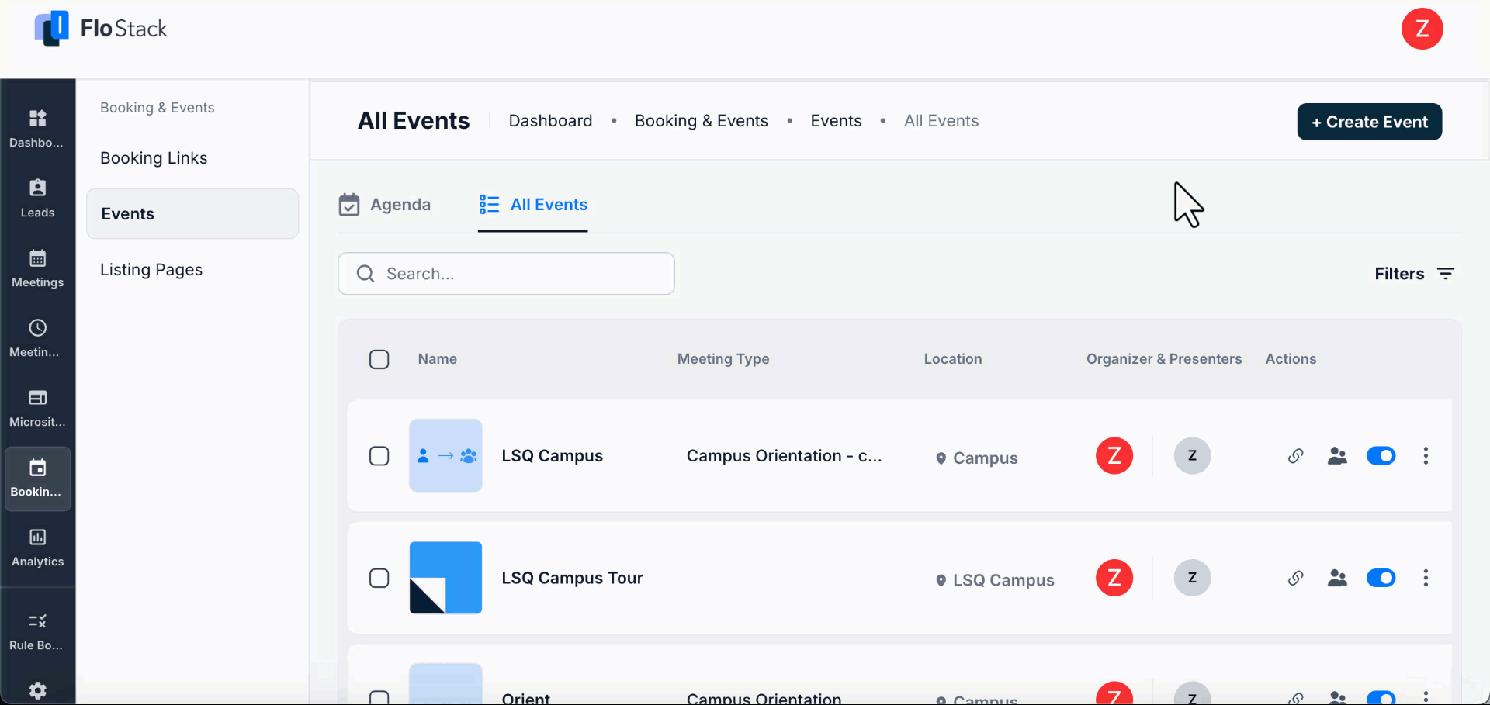Viewport: 1490px width, 705px height.
Task: Click the settings gear at sidebar bottom
Action: (x=37, y=689)
